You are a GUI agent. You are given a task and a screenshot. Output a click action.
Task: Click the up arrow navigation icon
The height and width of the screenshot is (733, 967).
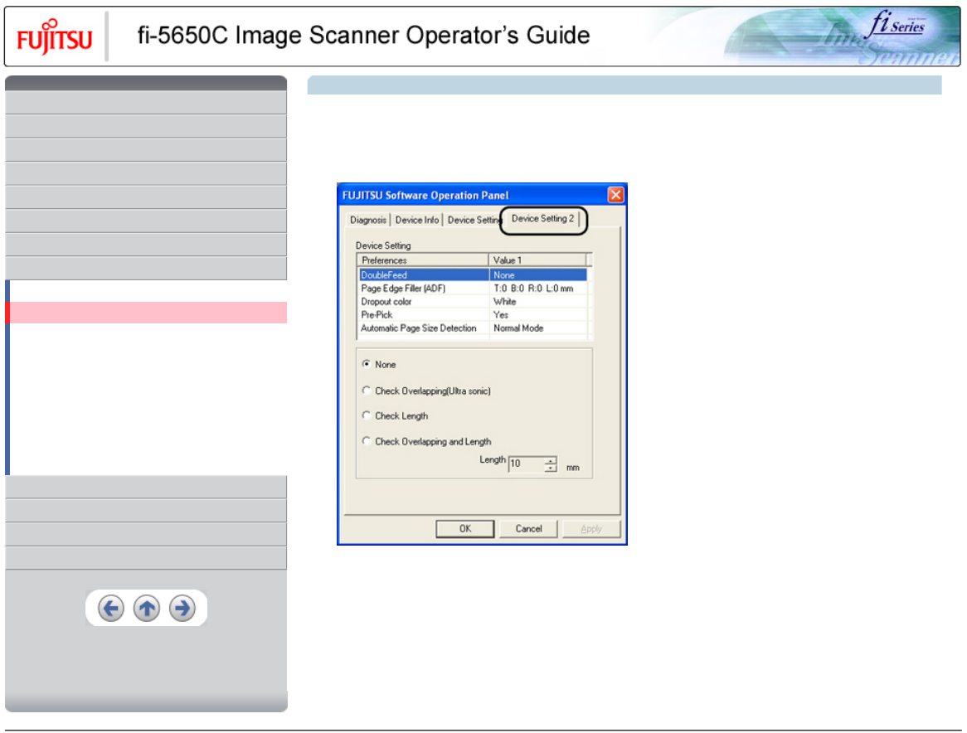(146, 609)
